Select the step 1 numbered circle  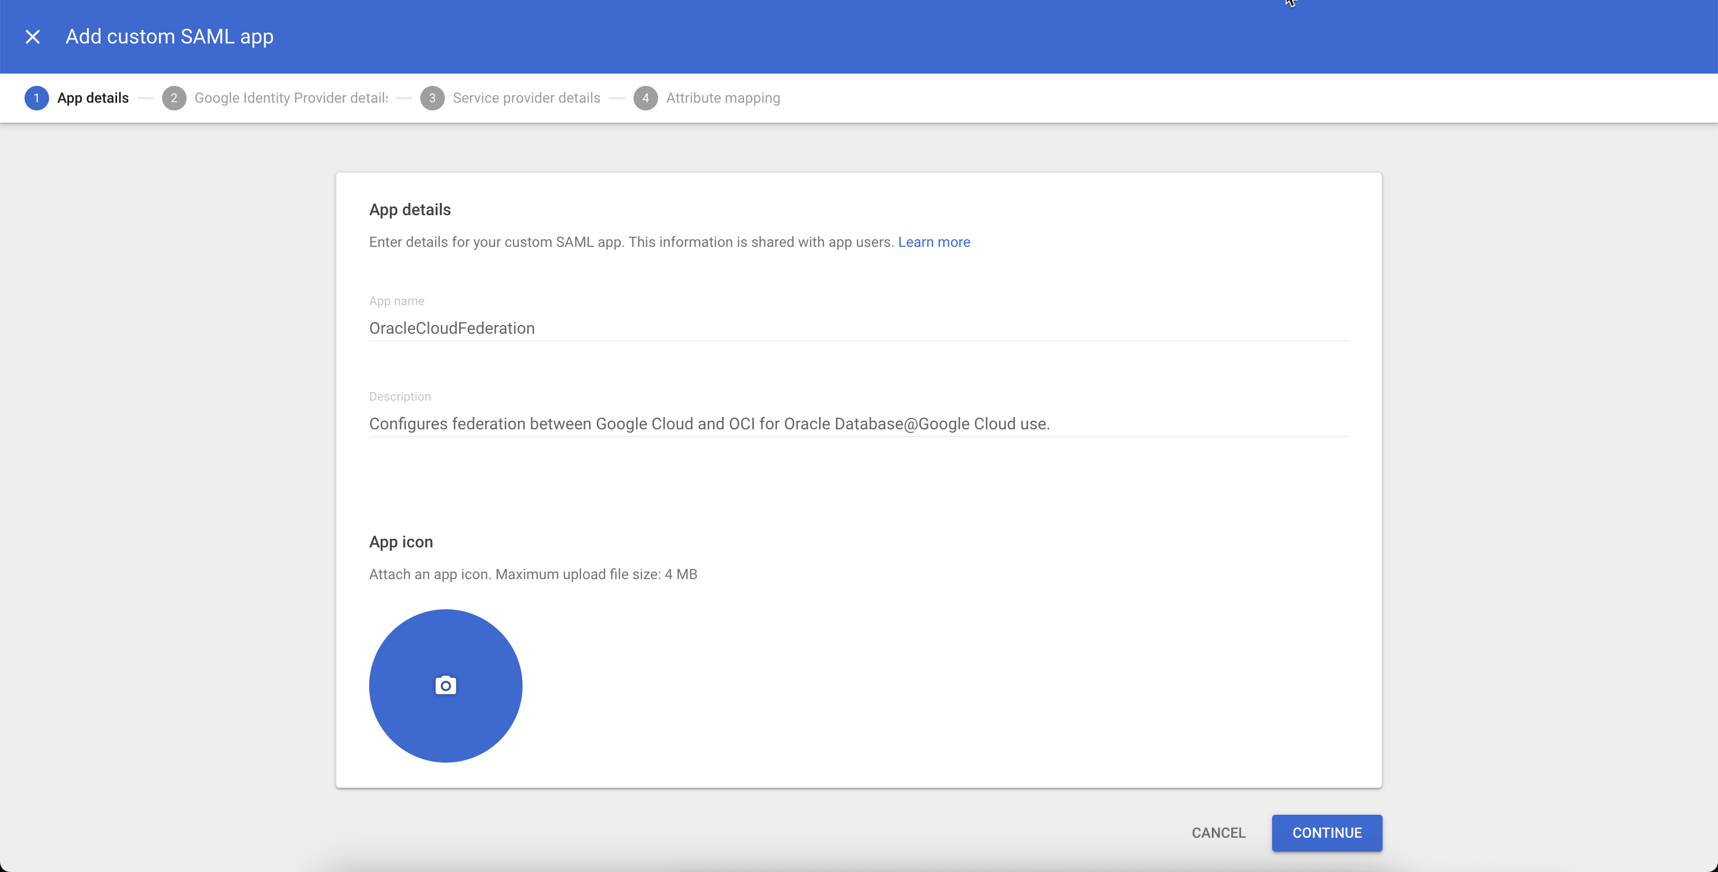[37, 98]
